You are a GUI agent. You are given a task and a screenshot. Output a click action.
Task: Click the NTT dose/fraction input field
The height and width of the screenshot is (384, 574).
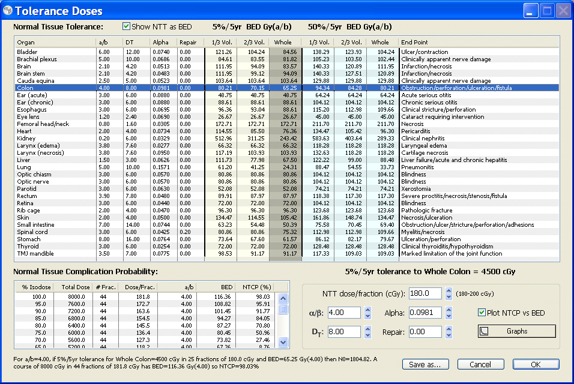[425, 293]
